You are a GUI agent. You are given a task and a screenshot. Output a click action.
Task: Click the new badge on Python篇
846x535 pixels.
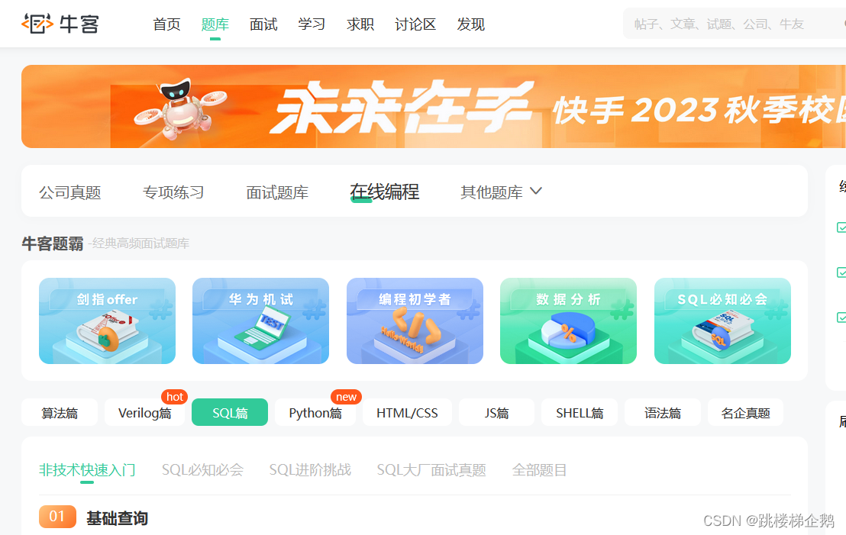(346, 397)
